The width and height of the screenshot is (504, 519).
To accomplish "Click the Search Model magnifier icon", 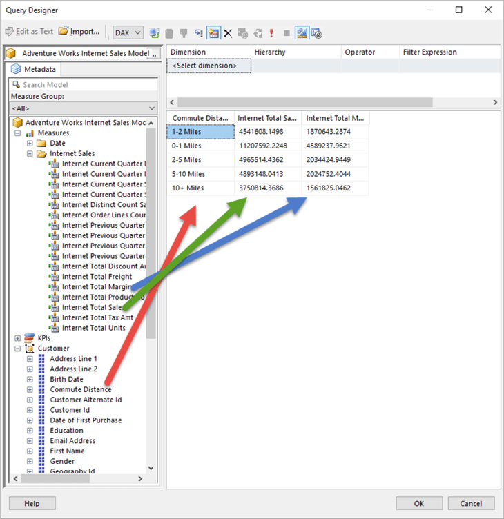I will pos(17,84).
